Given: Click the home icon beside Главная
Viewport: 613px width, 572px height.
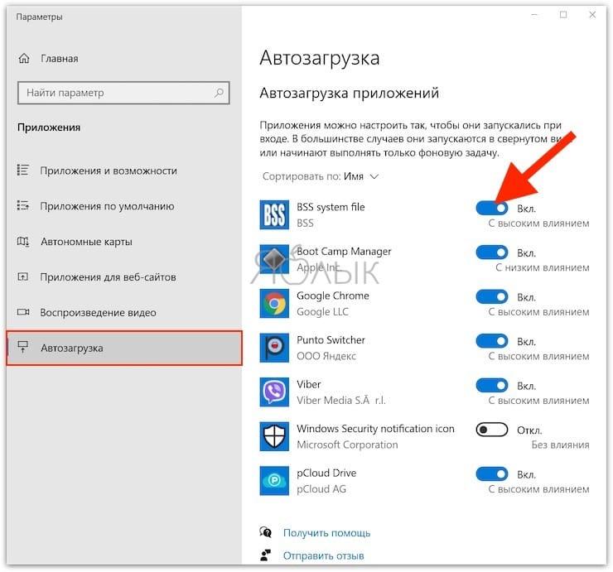Looking at the screenshot, I should coord(24,59).
